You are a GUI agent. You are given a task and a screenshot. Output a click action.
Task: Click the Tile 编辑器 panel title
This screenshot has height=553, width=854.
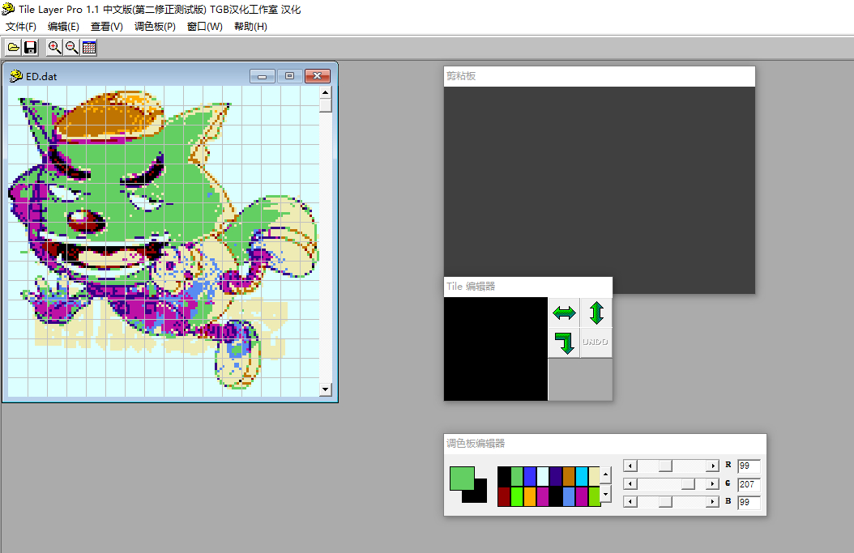tap(471, 287)
